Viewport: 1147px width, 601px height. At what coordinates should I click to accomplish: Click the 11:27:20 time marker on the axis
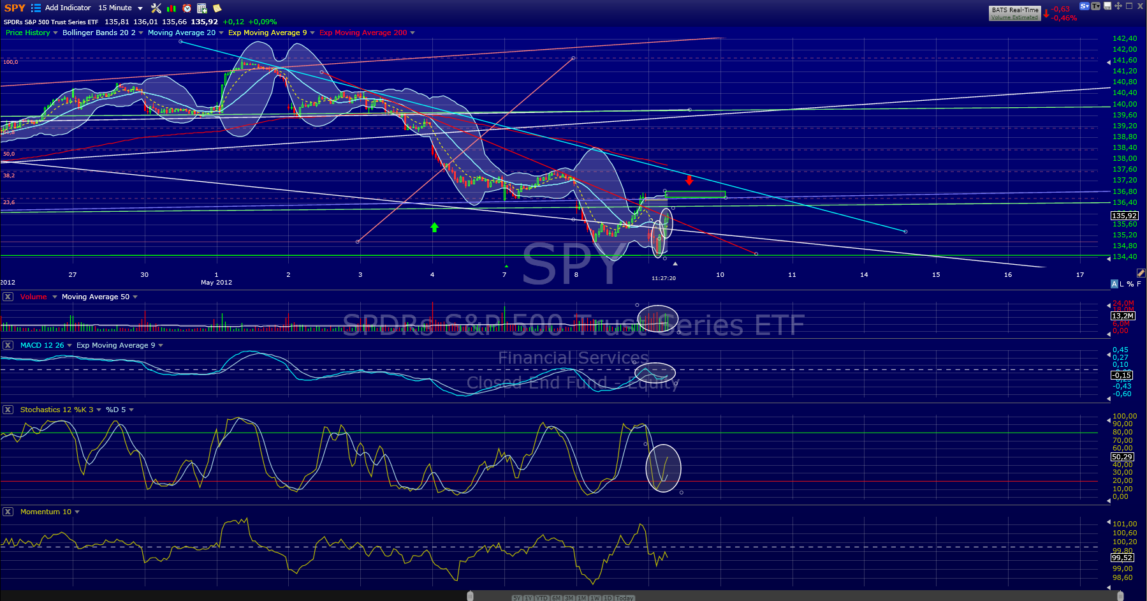(x=664, y=278)
